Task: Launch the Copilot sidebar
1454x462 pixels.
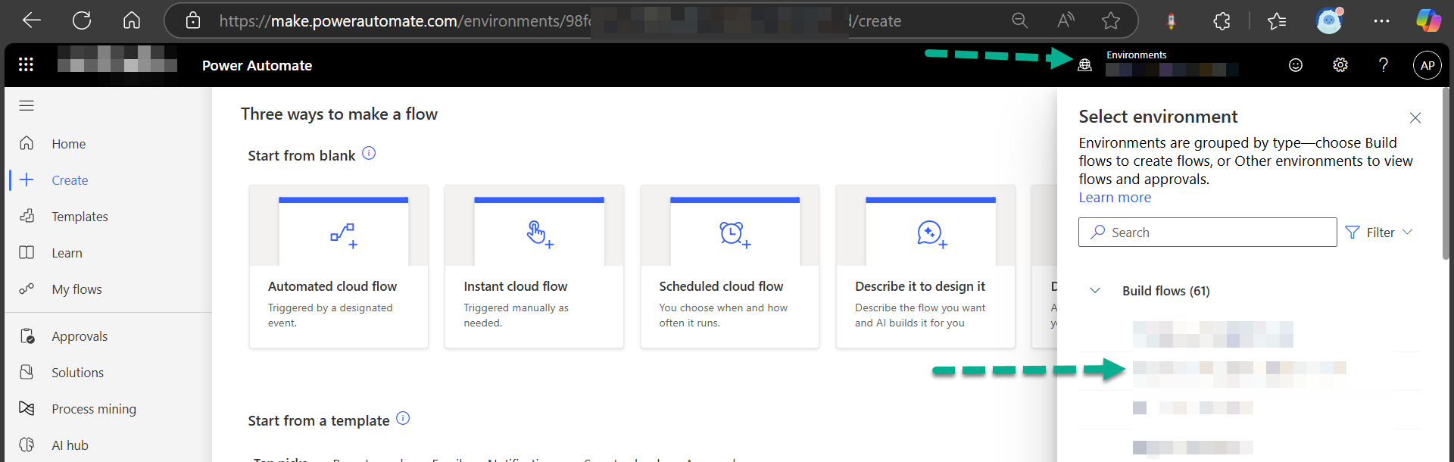Action: pos(1428,20)
